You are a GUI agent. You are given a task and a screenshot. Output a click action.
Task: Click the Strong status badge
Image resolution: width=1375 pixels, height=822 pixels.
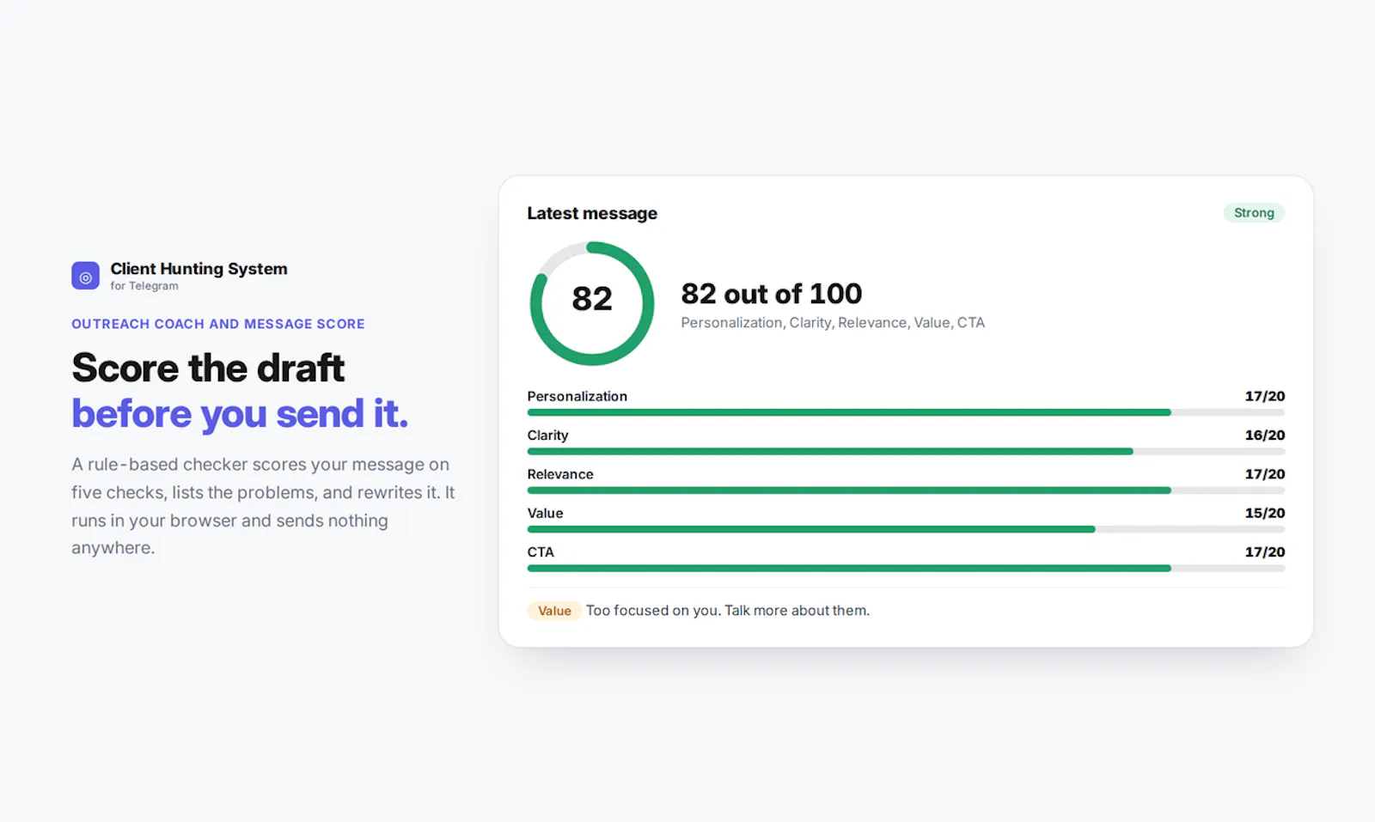[x=1254, y=213]
